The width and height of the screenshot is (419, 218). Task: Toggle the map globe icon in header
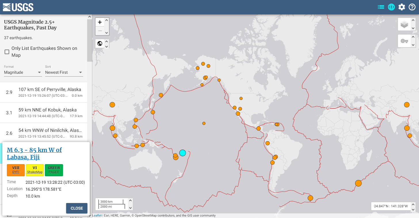pos(391,7)
